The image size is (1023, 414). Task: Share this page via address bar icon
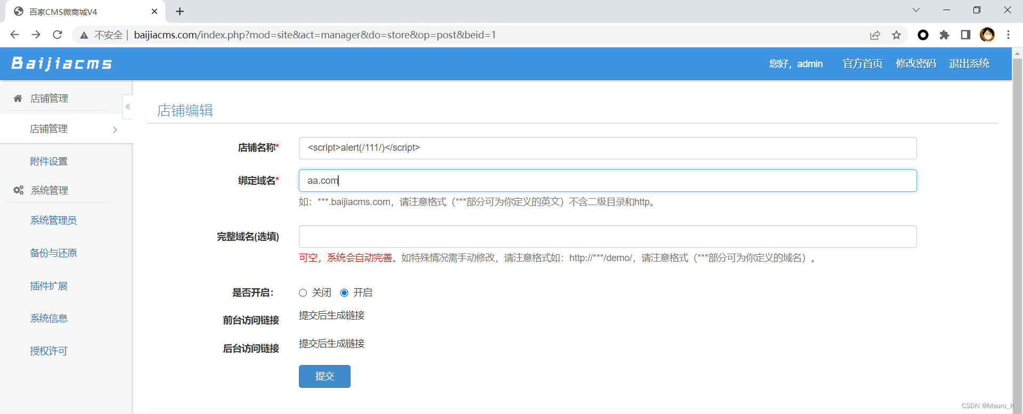[875, 35]
